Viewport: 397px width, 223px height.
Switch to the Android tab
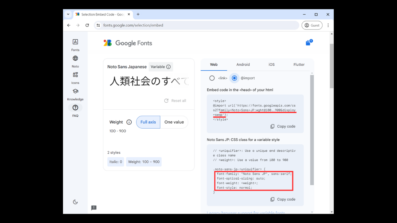pyautogui.click(x=243, y=64)
